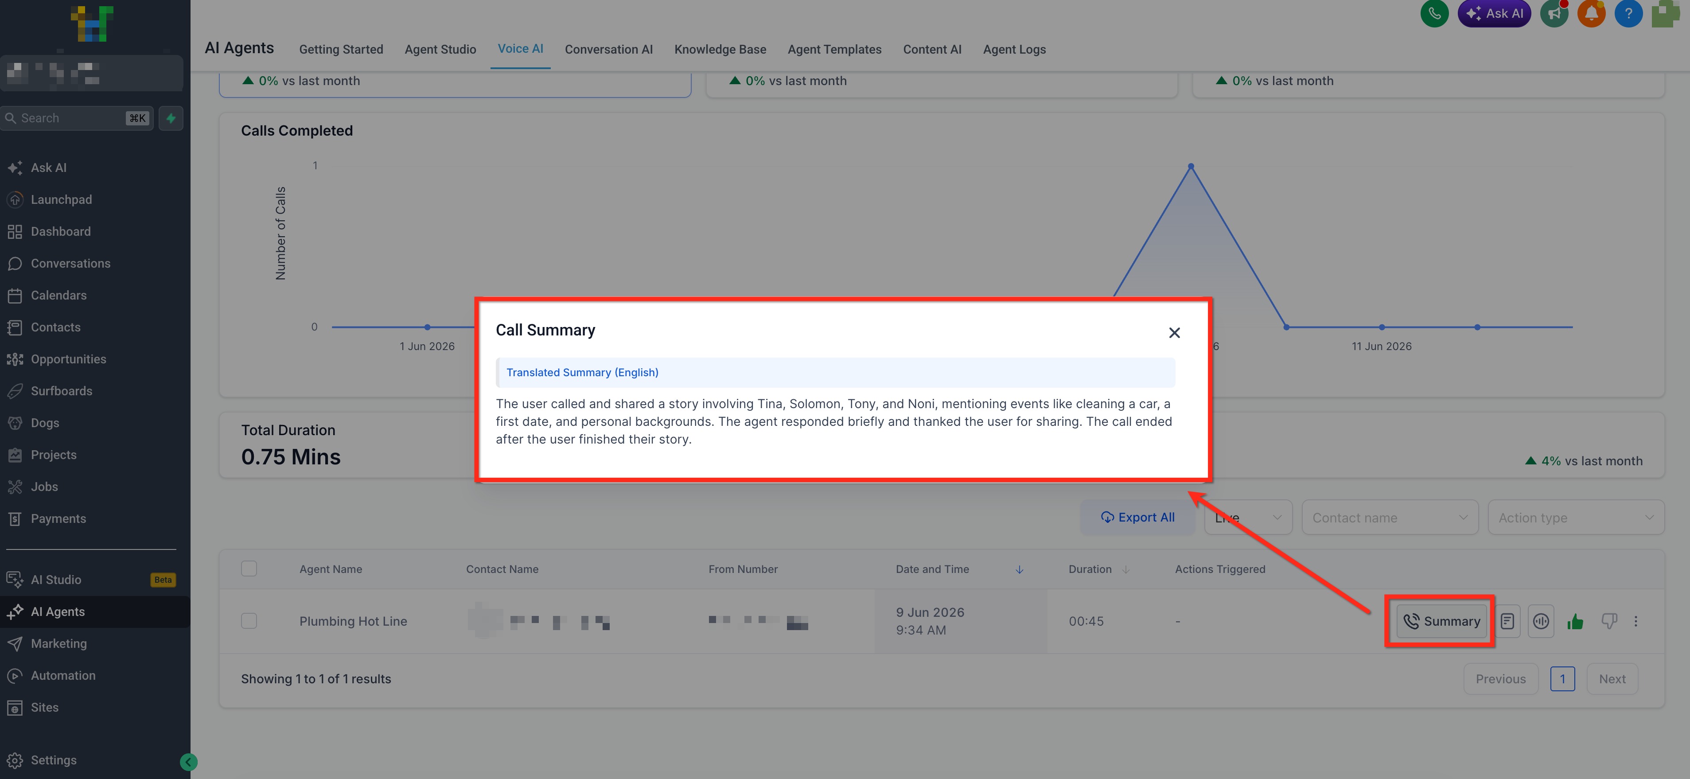The height and width of the screenshot is (779, 1690).
Task: Open the Action type filter dropdown
Action: [x=1576, y=517]
